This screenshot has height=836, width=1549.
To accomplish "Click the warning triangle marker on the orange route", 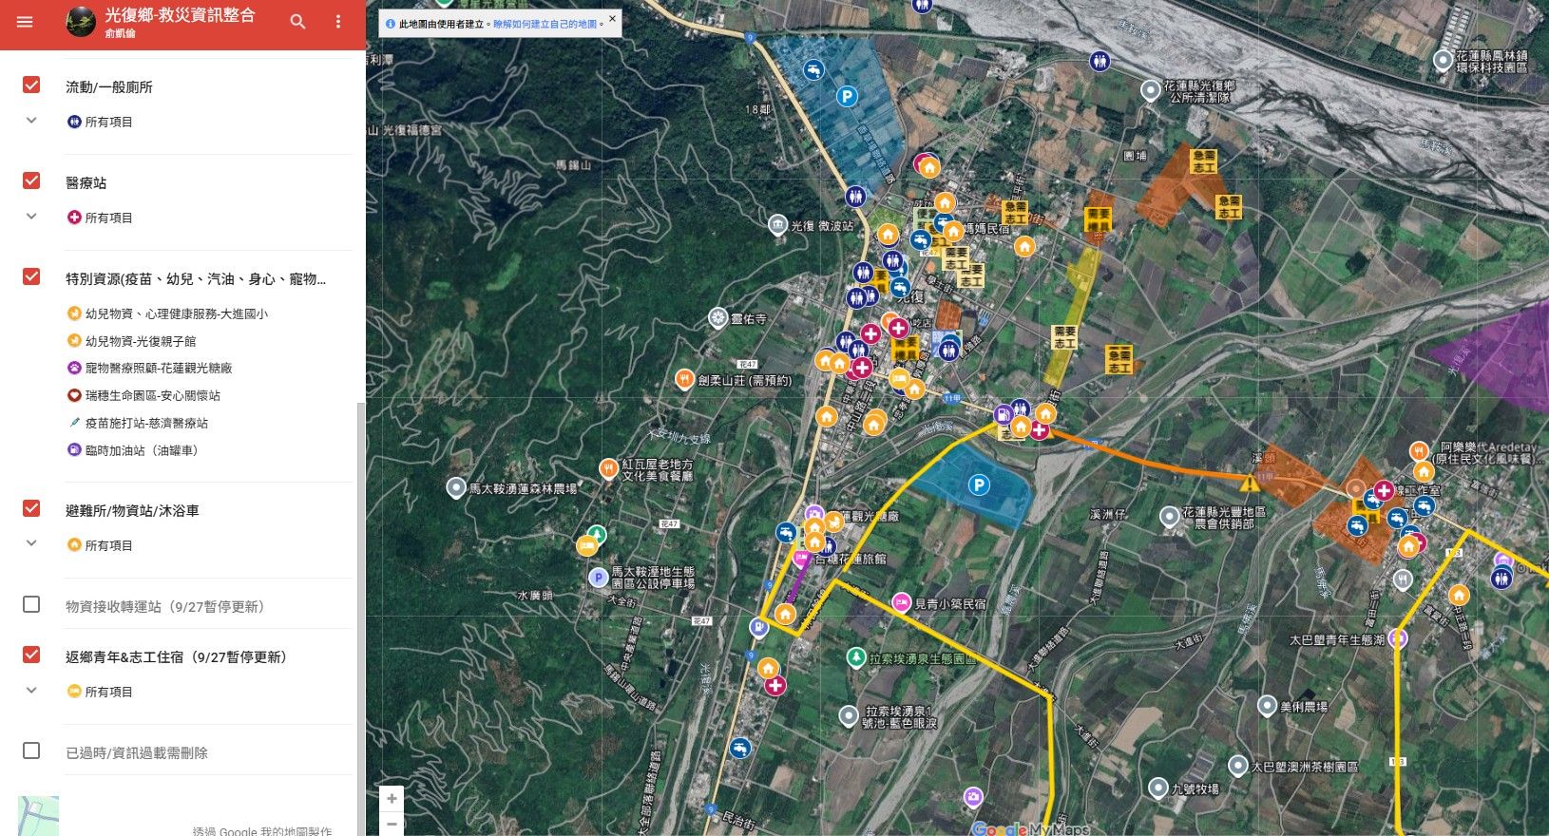I will (1249, 483).
